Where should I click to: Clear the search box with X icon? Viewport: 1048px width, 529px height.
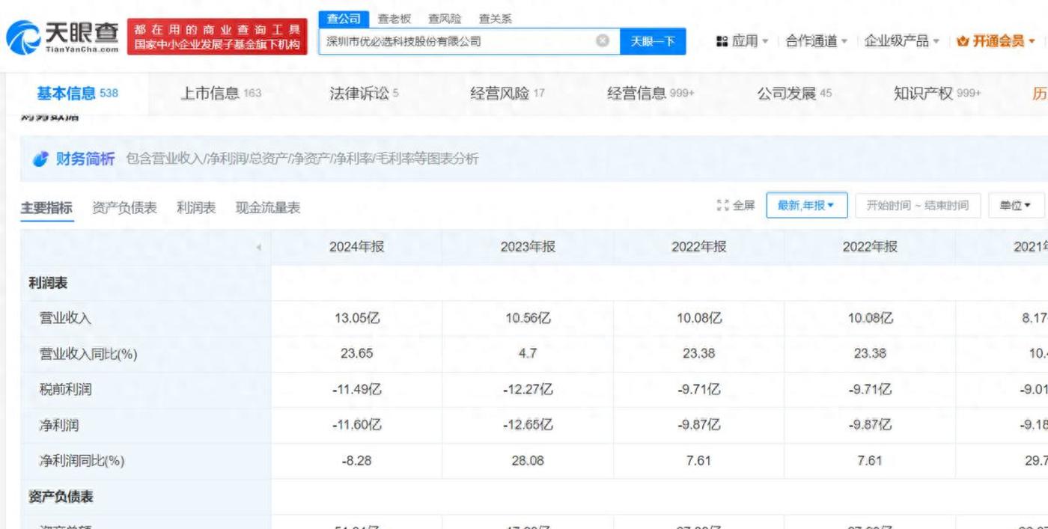[602, 41]
